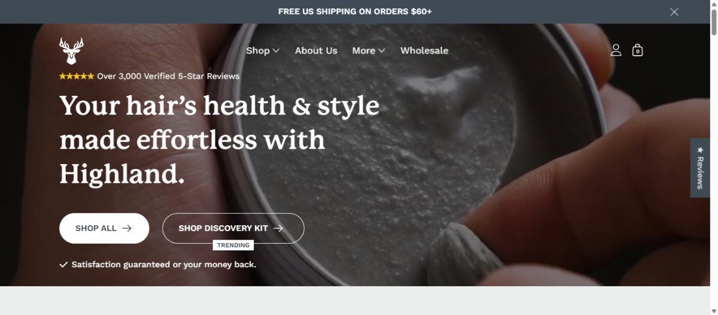718x315 pixels.
Task: Open the Wholesale page
Action: coord(424,51)
